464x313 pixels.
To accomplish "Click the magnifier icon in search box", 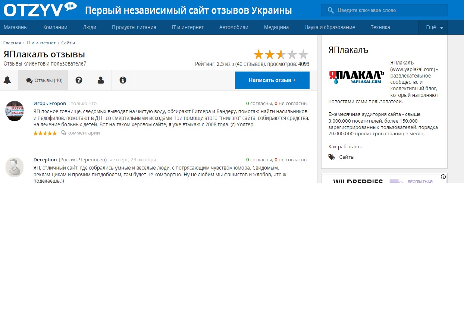I will coord(330,10).
